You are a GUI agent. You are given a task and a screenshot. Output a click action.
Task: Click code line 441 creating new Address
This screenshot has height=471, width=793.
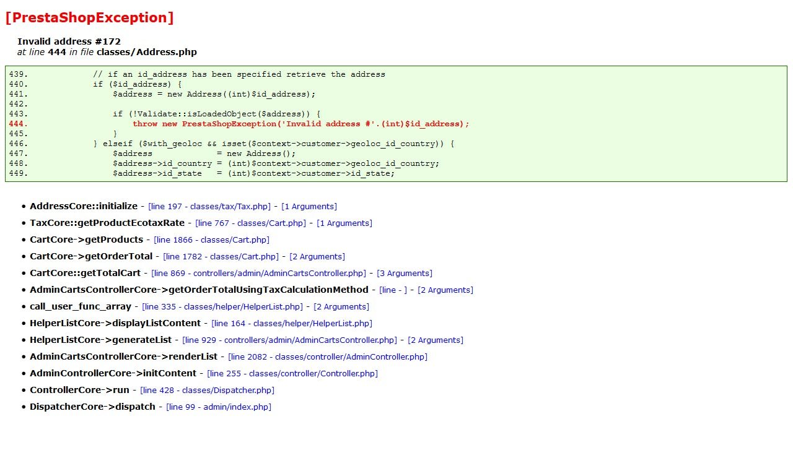pos(214,94)
